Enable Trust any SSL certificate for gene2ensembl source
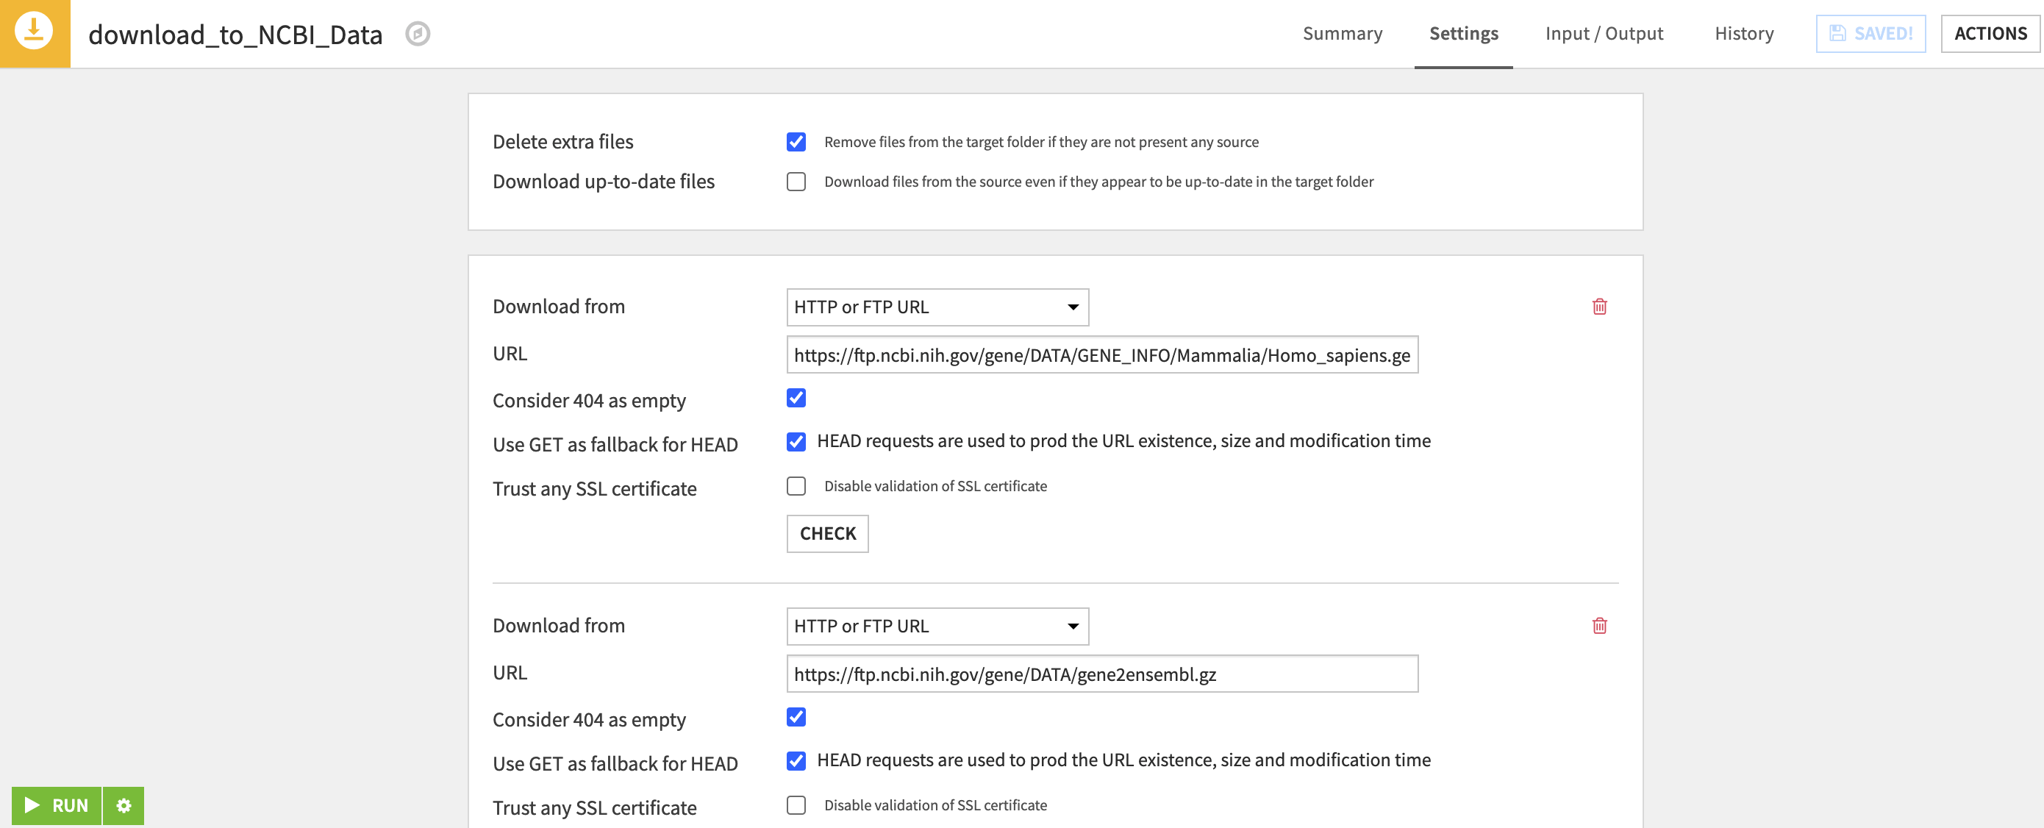Image resolution: width=2044 pixels, height=828 pixels. click(x=796, y=805)
